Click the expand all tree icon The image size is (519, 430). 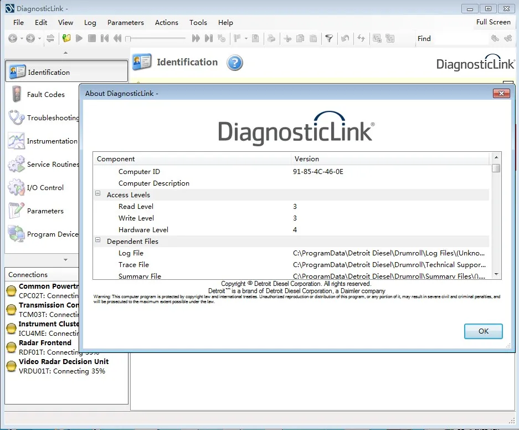377,38
